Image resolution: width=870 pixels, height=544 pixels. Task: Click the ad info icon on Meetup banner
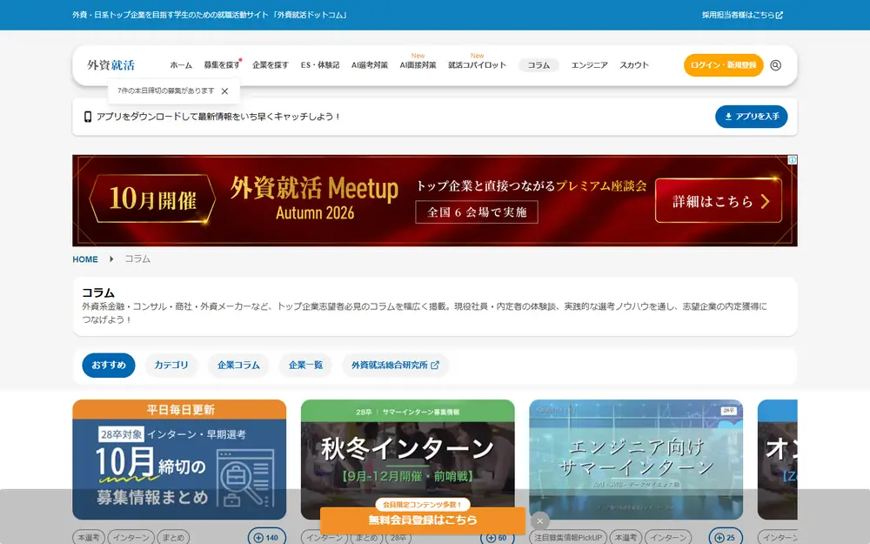tap(793, 160)
